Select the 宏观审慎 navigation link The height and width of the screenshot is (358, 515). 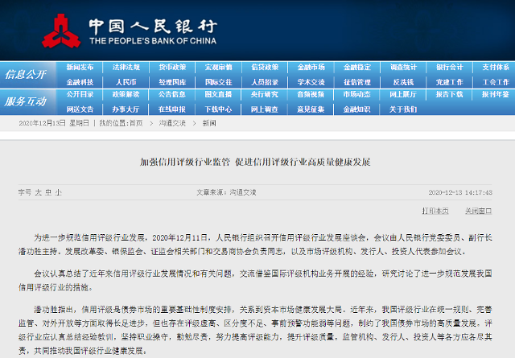(218, 68)
